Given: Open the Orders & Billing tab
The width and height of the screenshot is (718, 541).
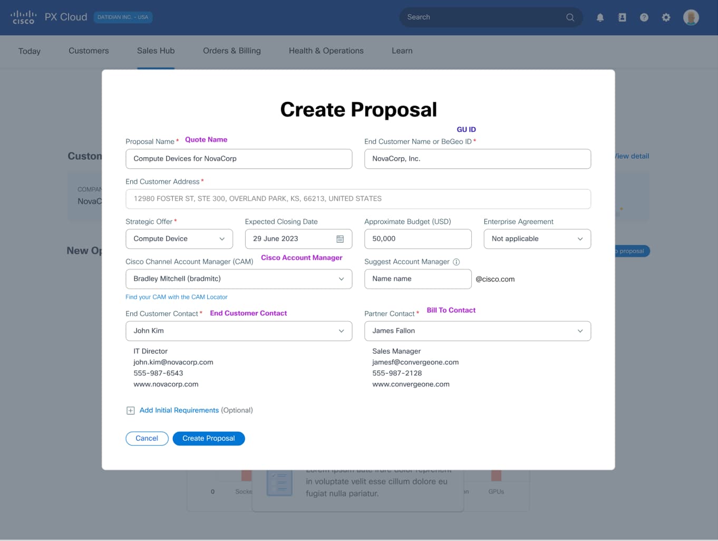Looking at the screenshot, I should click(x=232, y=51).
